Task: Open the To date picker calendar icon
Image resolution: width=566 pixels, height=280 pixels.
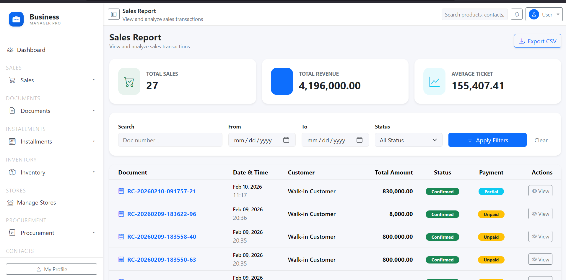Action: coord(359,140)
